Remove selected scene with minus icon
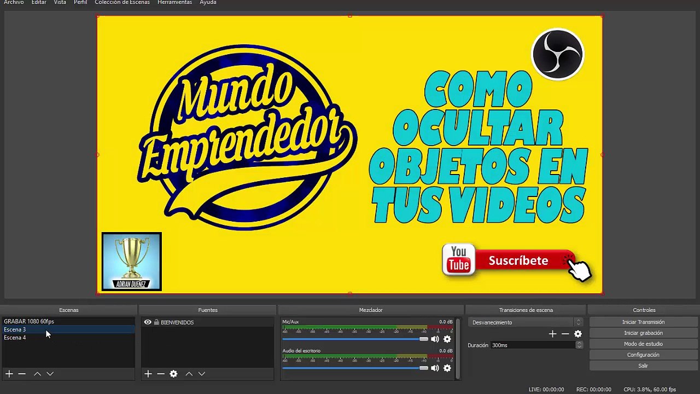 pyautogui.click(x=22, y=374)
